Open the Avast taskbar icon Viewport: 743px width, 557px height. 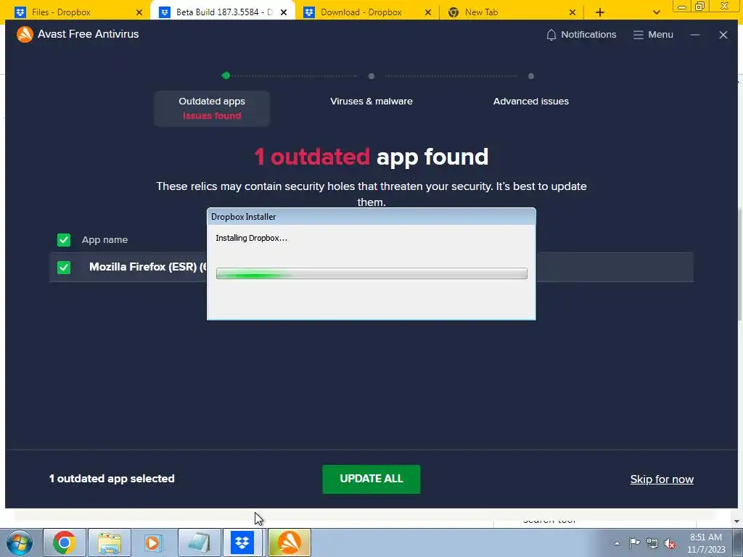pos(290,542)
